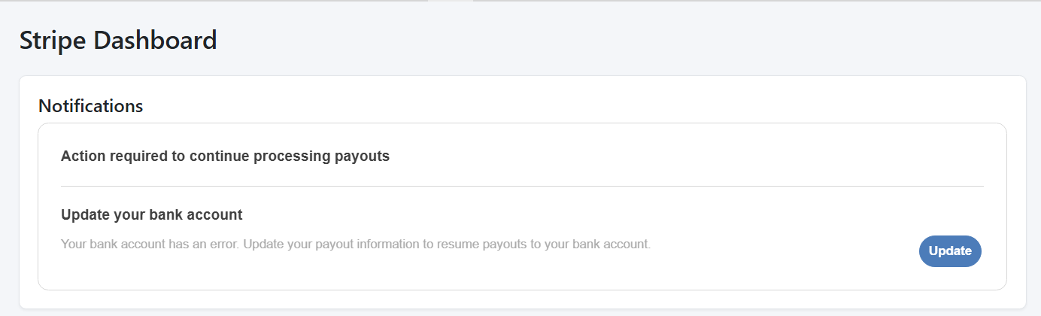Click "Update" in the bold bank account title
The image size is (1041, 316).
[x=84, y=215]
